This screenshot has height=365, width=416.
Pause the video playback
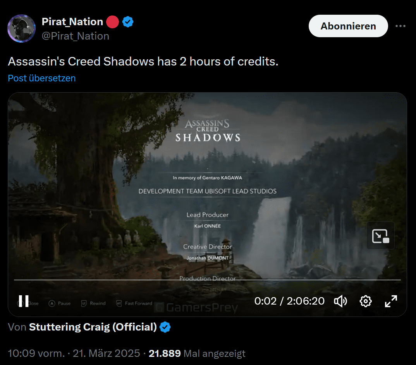click(x=24, y=301)
